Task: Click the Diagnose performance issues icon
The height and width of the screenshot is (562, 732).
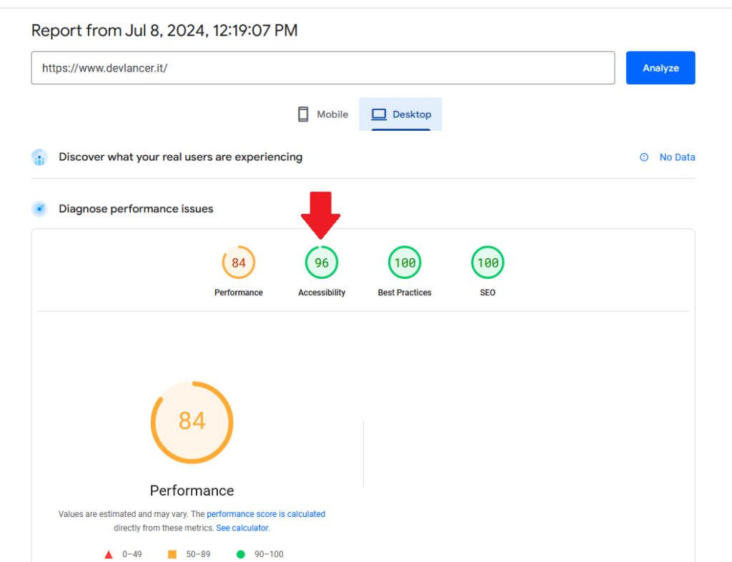Action: tap(39, 209)
